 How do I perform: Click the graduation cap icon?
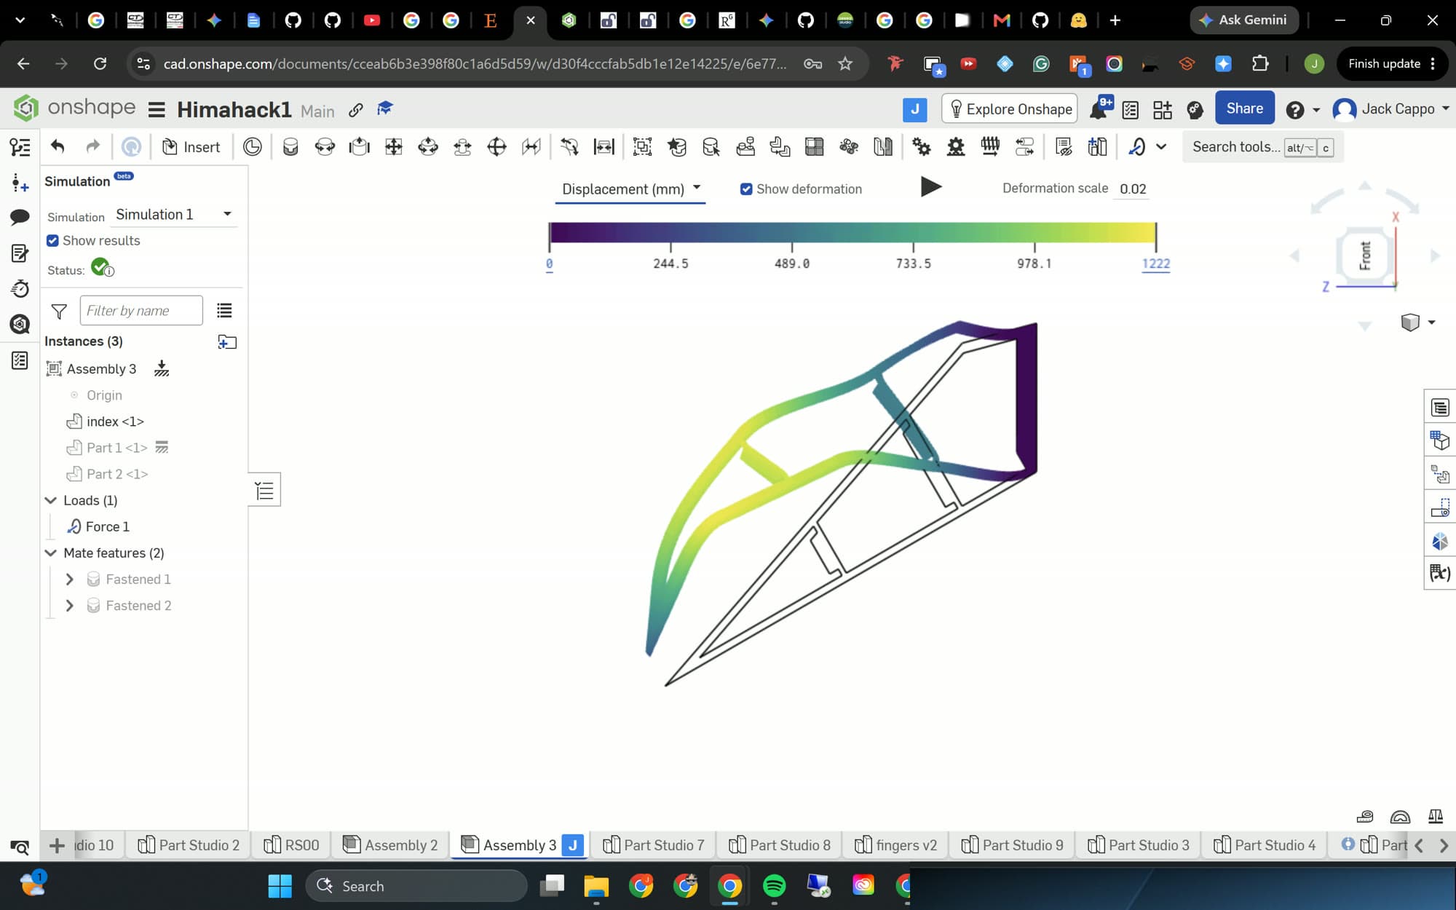point(385,108)
